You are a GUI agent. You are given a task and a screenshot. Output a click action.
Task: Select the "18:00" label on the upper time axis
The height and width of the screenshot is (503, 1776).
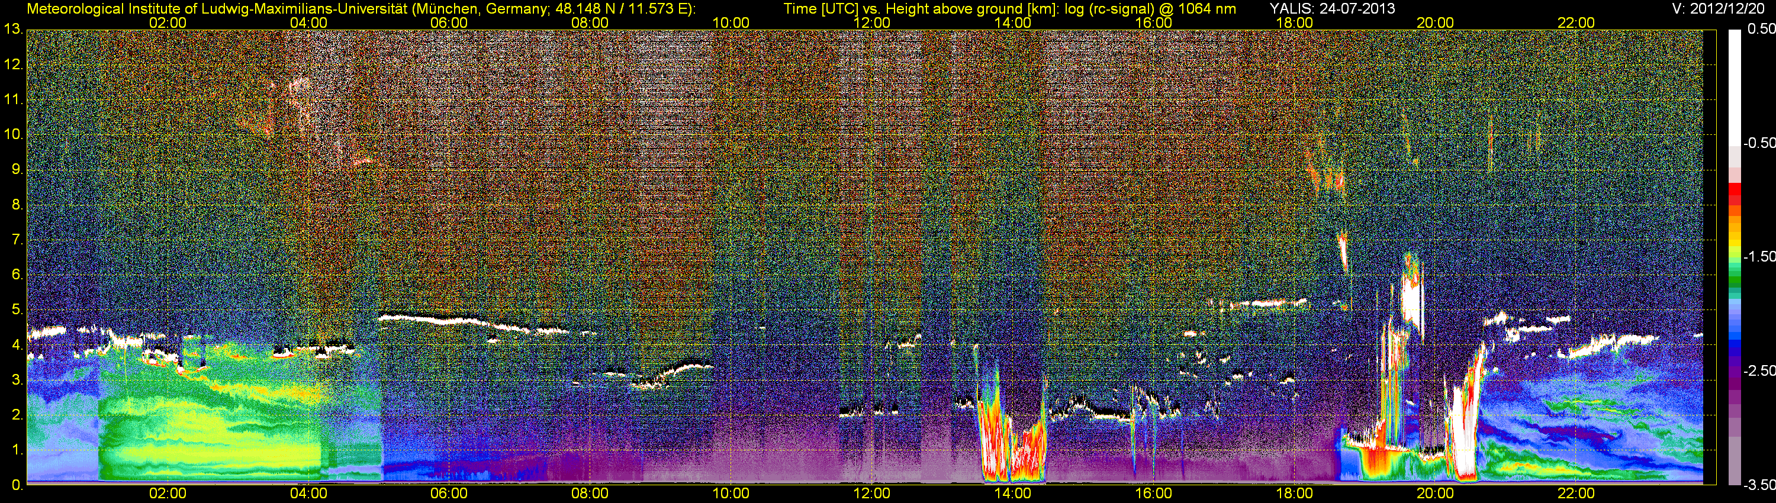[1294, 22]
